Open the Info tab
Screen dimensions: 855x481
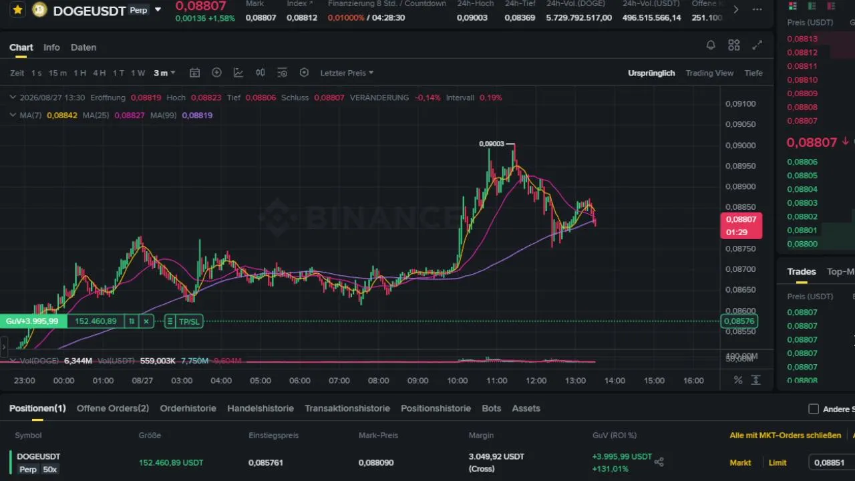pos(51,47)
